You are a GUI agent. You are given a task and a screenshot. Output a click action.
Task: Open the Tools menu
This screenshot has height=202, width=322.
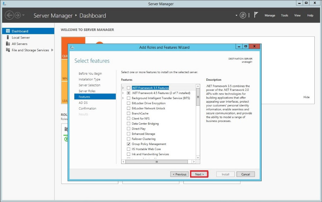click(285, 16)
